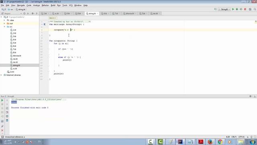This screenshot has width=257, height=145.
Task: Run with coverage from the toolbar
Action: pos(241,9)
